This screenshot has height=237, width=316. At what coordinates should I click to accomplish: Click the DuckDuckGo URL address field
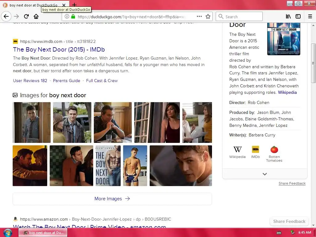[131, 17]
